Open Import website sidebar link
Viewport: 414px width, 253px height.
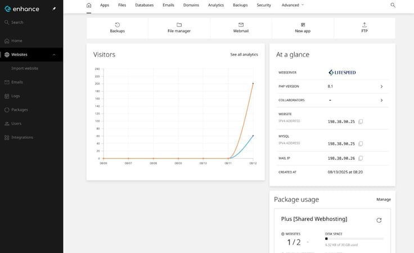point(25,69)
